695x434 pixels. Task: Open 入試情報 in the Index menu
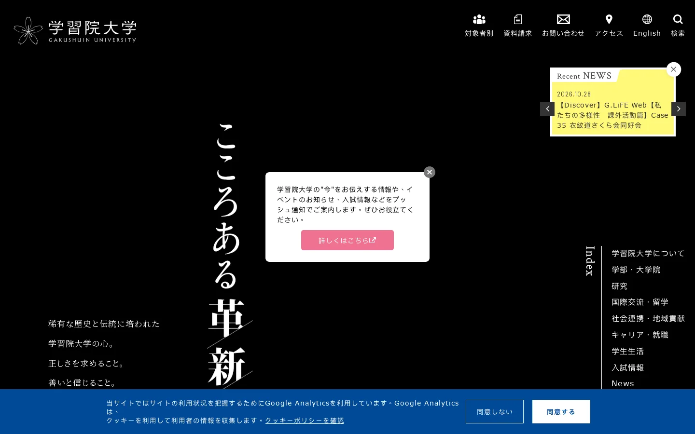coord(628,367)
